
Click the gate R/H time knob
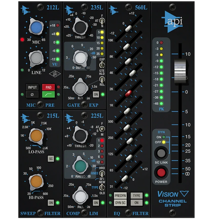80,88
